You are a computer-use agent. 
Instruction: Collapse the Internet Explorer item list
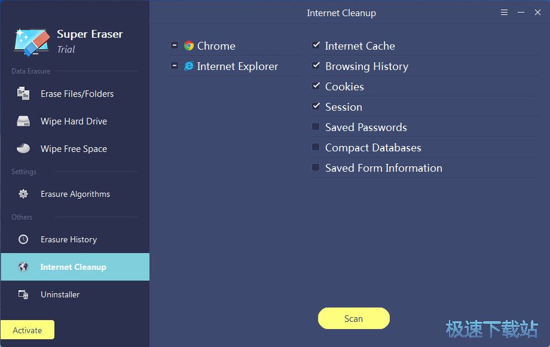pos(175,65)
